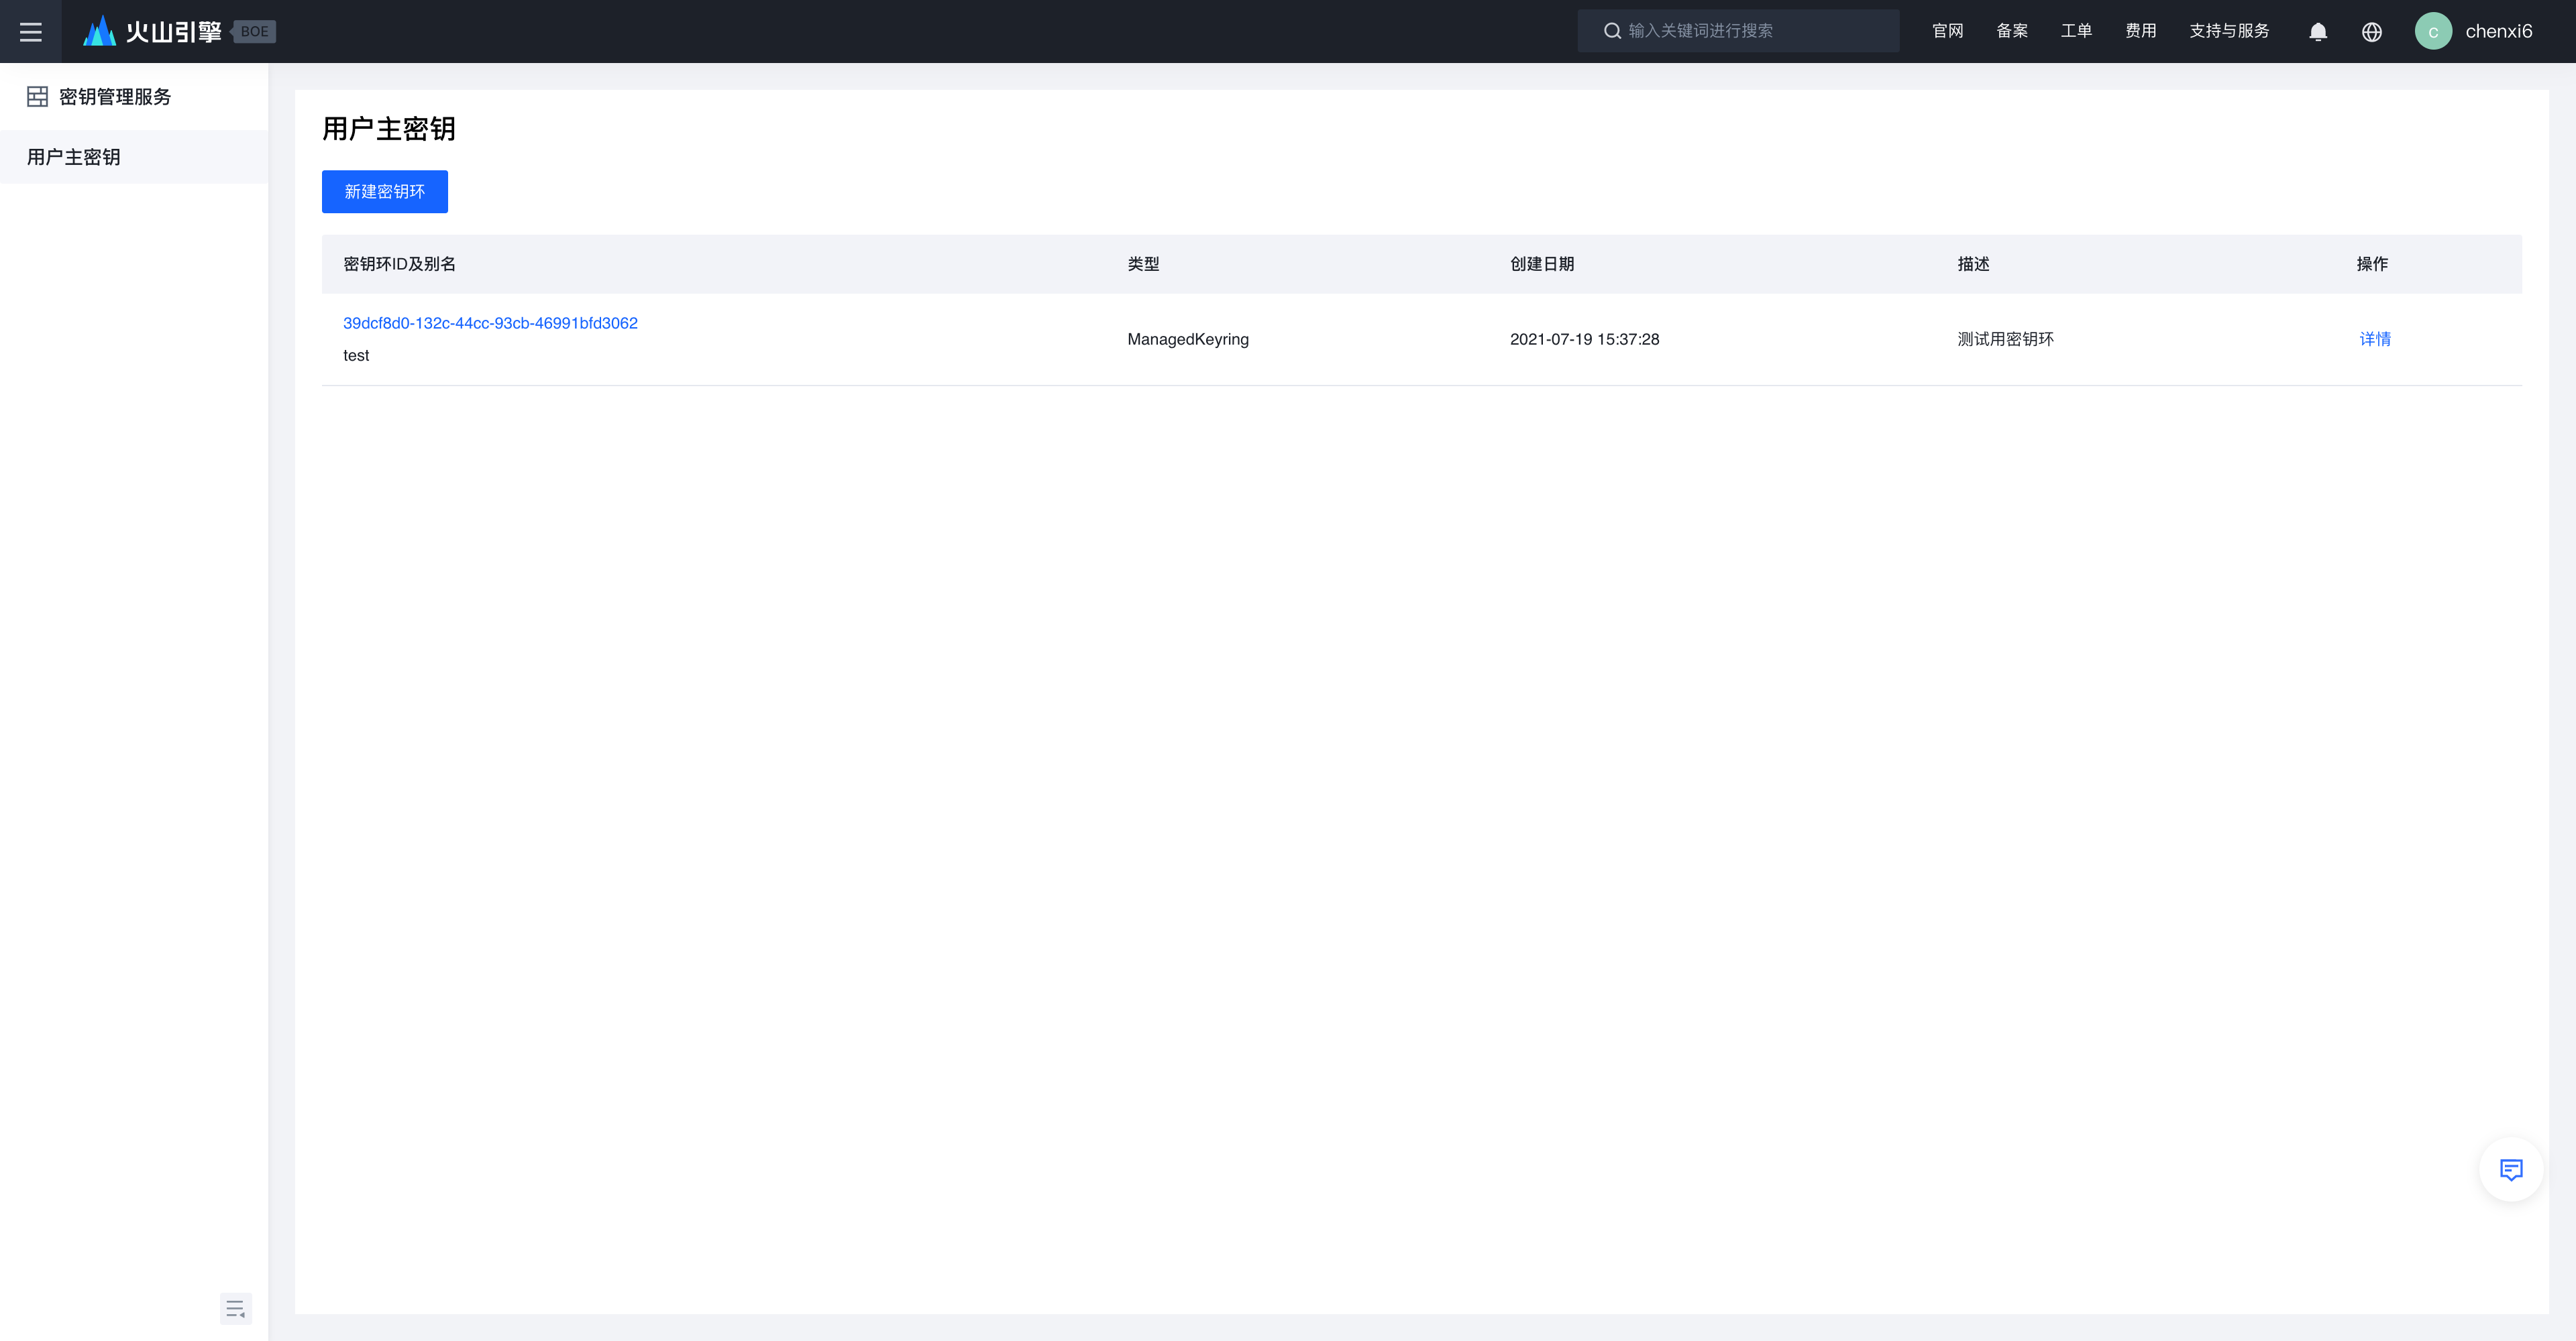This screenshot has height=1341, width=2576.
Task: Open the 费用 top menu
Action: coord(2141,31)
